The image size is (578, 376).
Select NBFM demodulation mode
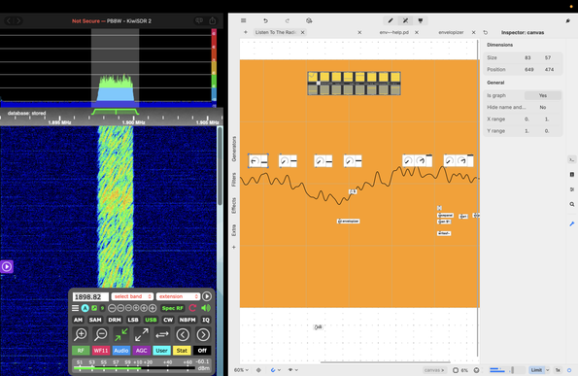[x=187, y=320]
